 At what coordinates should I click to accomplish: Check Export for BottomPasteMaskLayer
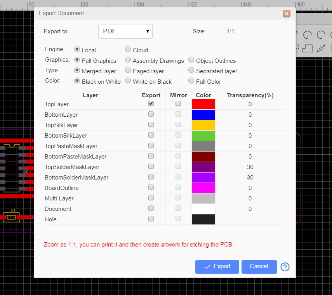151,156
